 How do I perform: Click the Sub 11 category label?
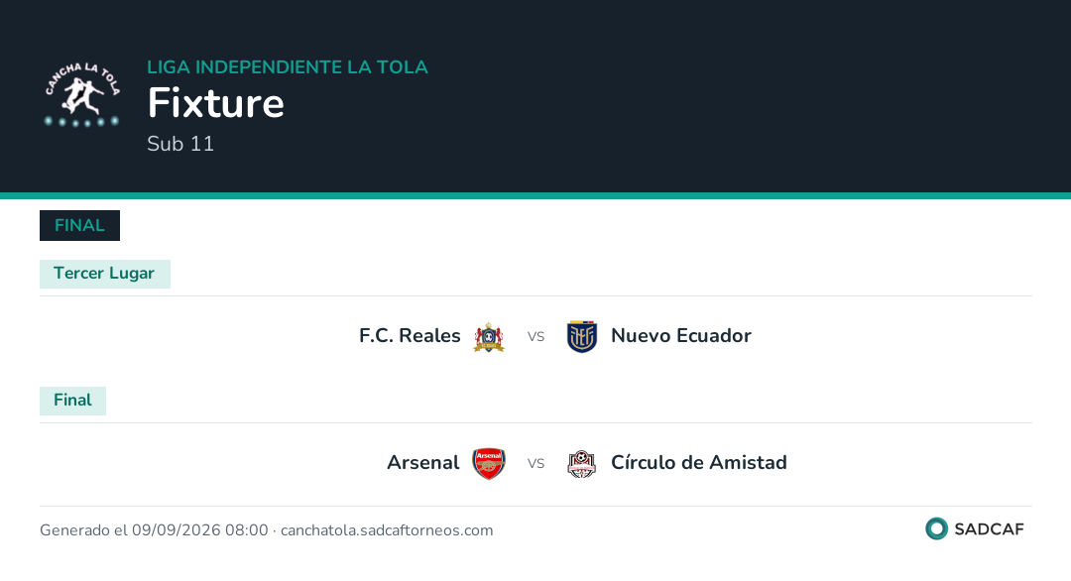coord(180,144)
